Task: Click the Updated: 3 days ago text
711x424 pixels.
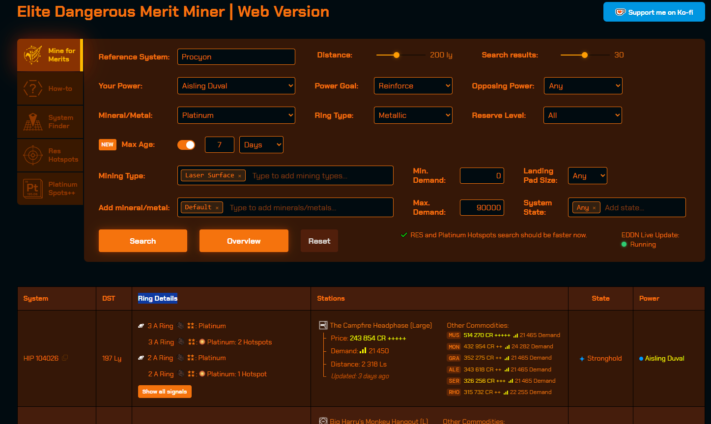Action: [360, 376]
